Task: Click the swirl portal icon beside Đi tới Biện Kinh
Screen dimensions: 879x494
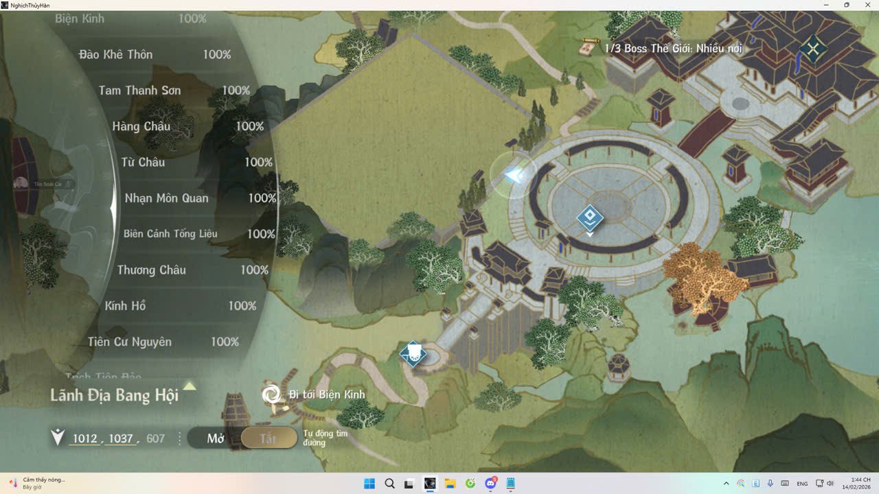Action: [x=271, y=394]
